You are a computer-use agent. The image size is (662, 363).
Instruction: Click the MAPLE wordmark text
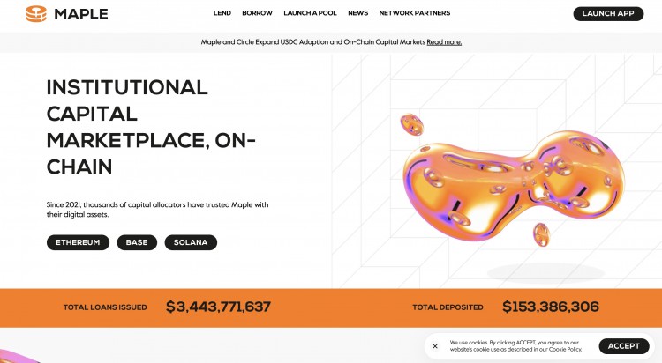[x=81, y=14]
